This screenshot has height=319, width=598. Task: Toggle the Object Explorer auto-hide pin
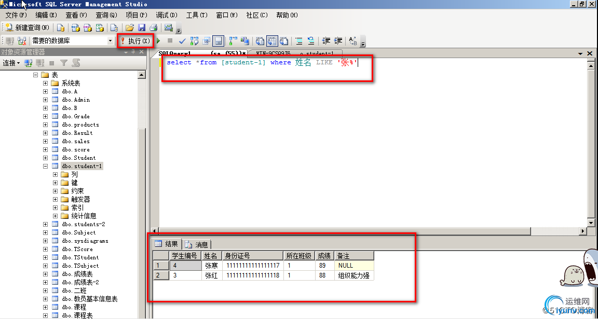pos(133,52)
